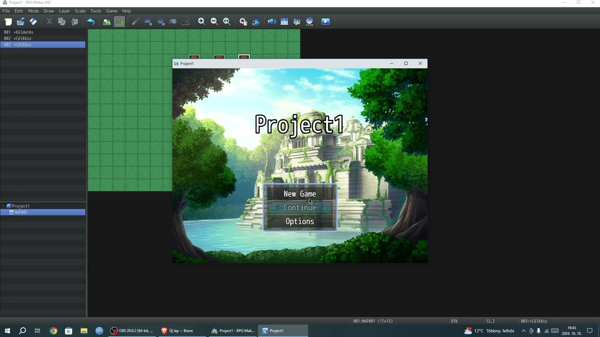Image resolution: width=600 pixels, height=337 pixels.
Task: Open the Resource Manager icon
Action: [x=297, y=22]
